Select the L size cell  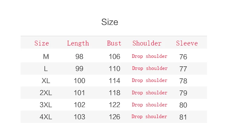(46, 69)
